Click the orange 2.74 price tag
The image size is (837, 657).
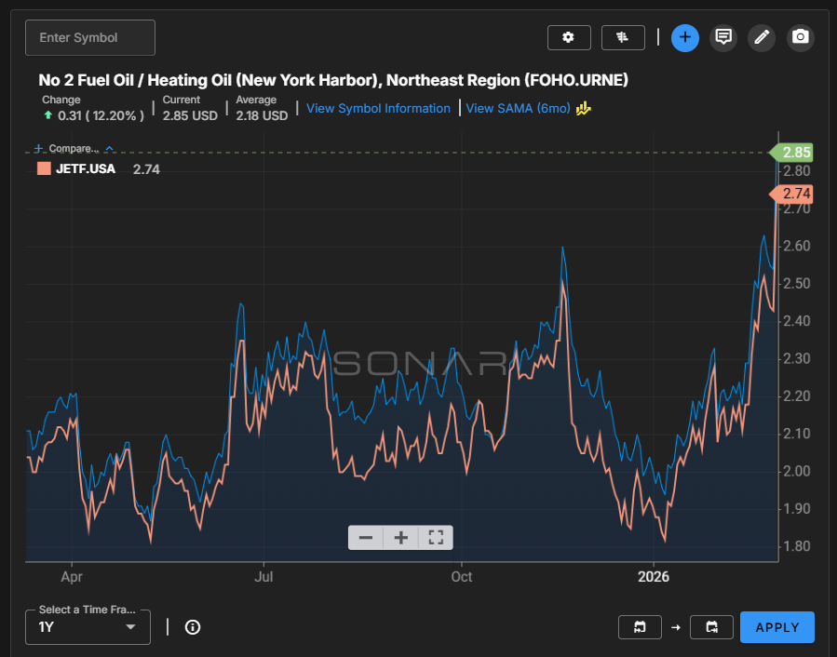(791, 194)
